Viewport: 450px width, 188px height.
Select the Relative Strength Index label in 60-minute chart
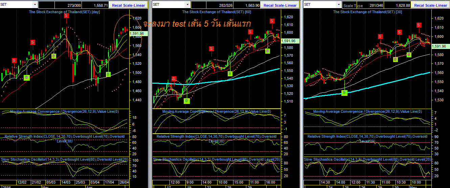(217, 138)
